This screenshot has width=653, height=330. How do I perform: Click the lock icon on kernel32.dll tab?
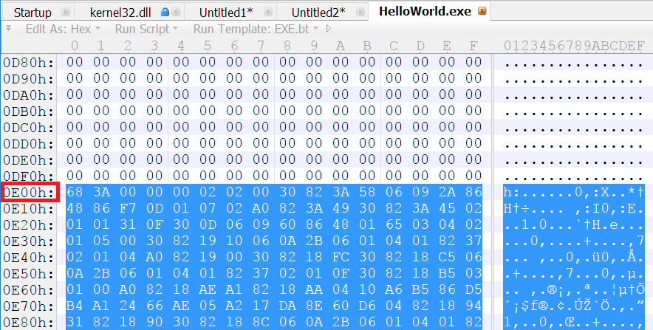click(x=165, y=12)
